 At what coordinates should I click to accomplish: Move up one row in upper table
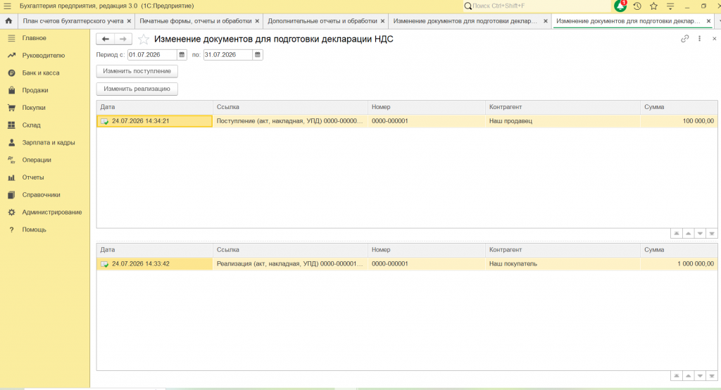pos(689,234)
